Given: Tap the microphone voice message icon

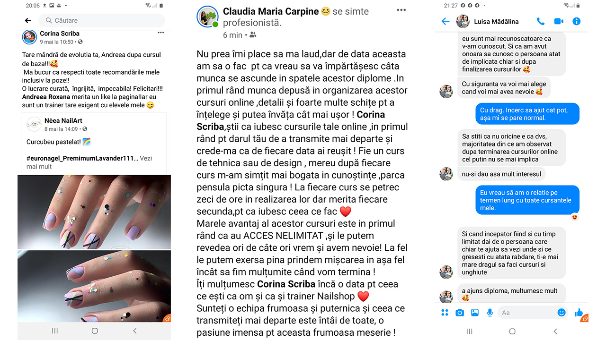Looking at the screenshot, I should [x=490, y=313].
